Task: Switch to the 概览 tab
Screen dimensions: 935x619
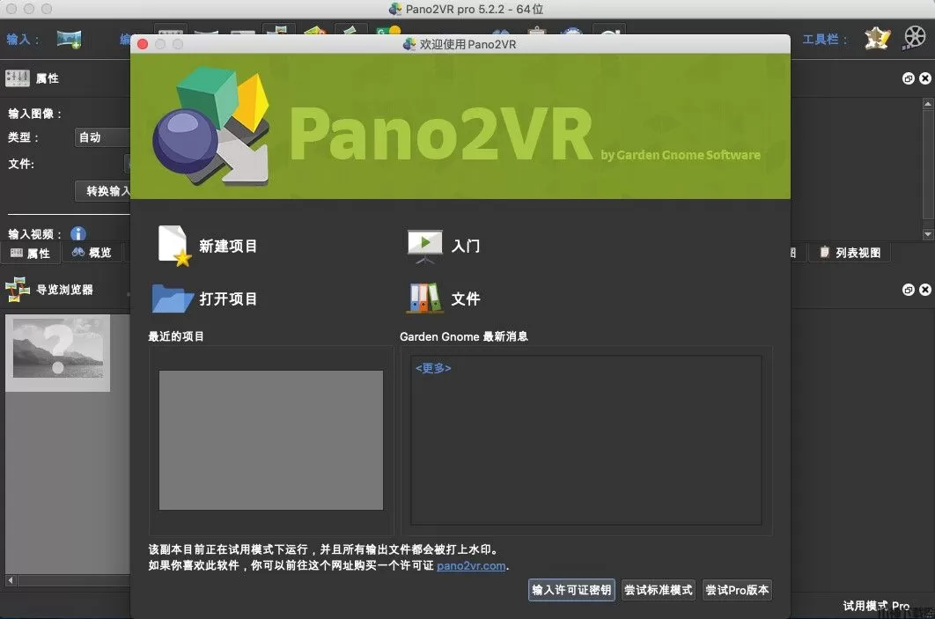Action: point(92,253)
